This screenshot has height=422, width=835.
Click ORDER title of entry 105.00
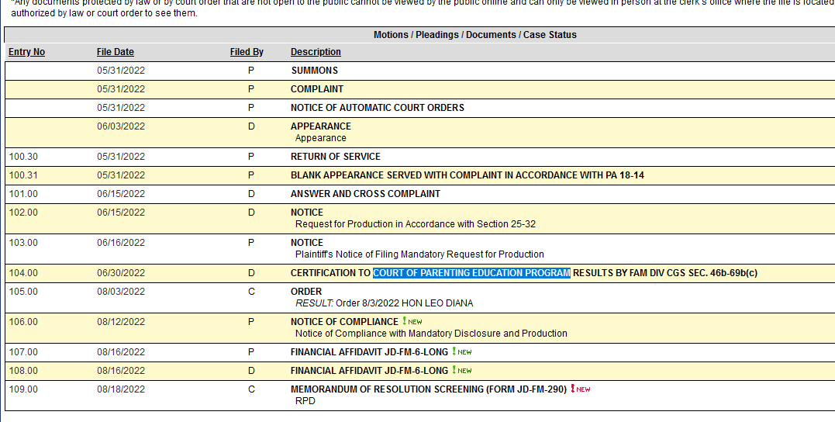point(306,292)
